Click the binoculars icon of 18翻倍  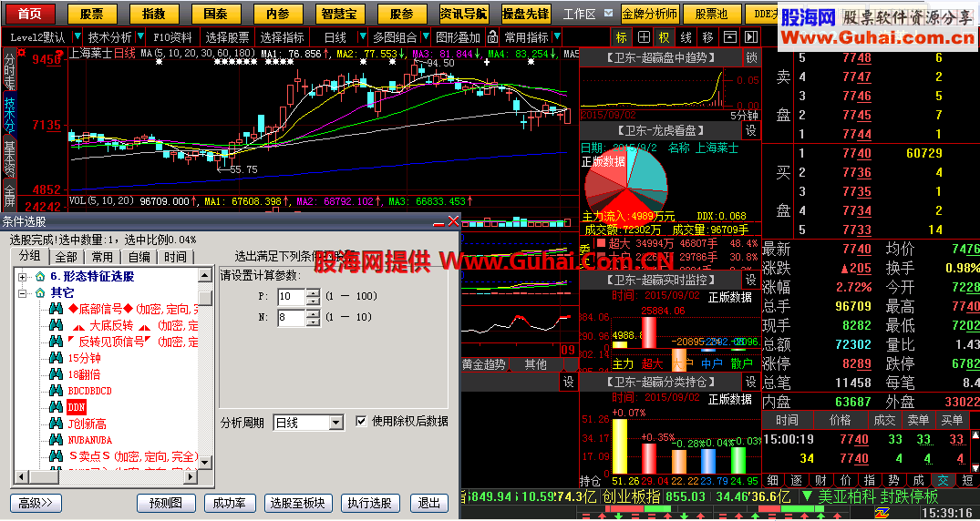(x=57, y=374)
